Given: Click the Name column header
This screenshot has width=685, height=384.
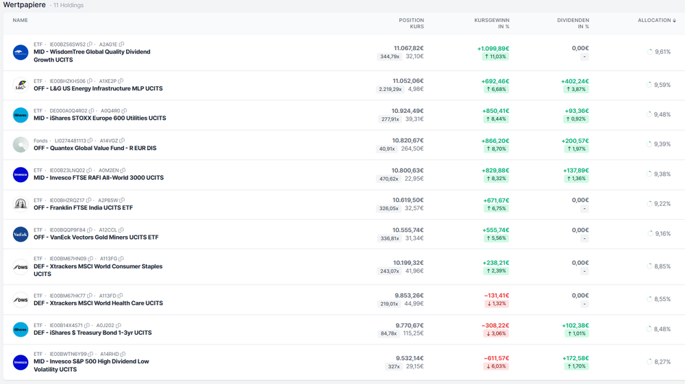Looking at the screenshot, I should click(21, 21).
